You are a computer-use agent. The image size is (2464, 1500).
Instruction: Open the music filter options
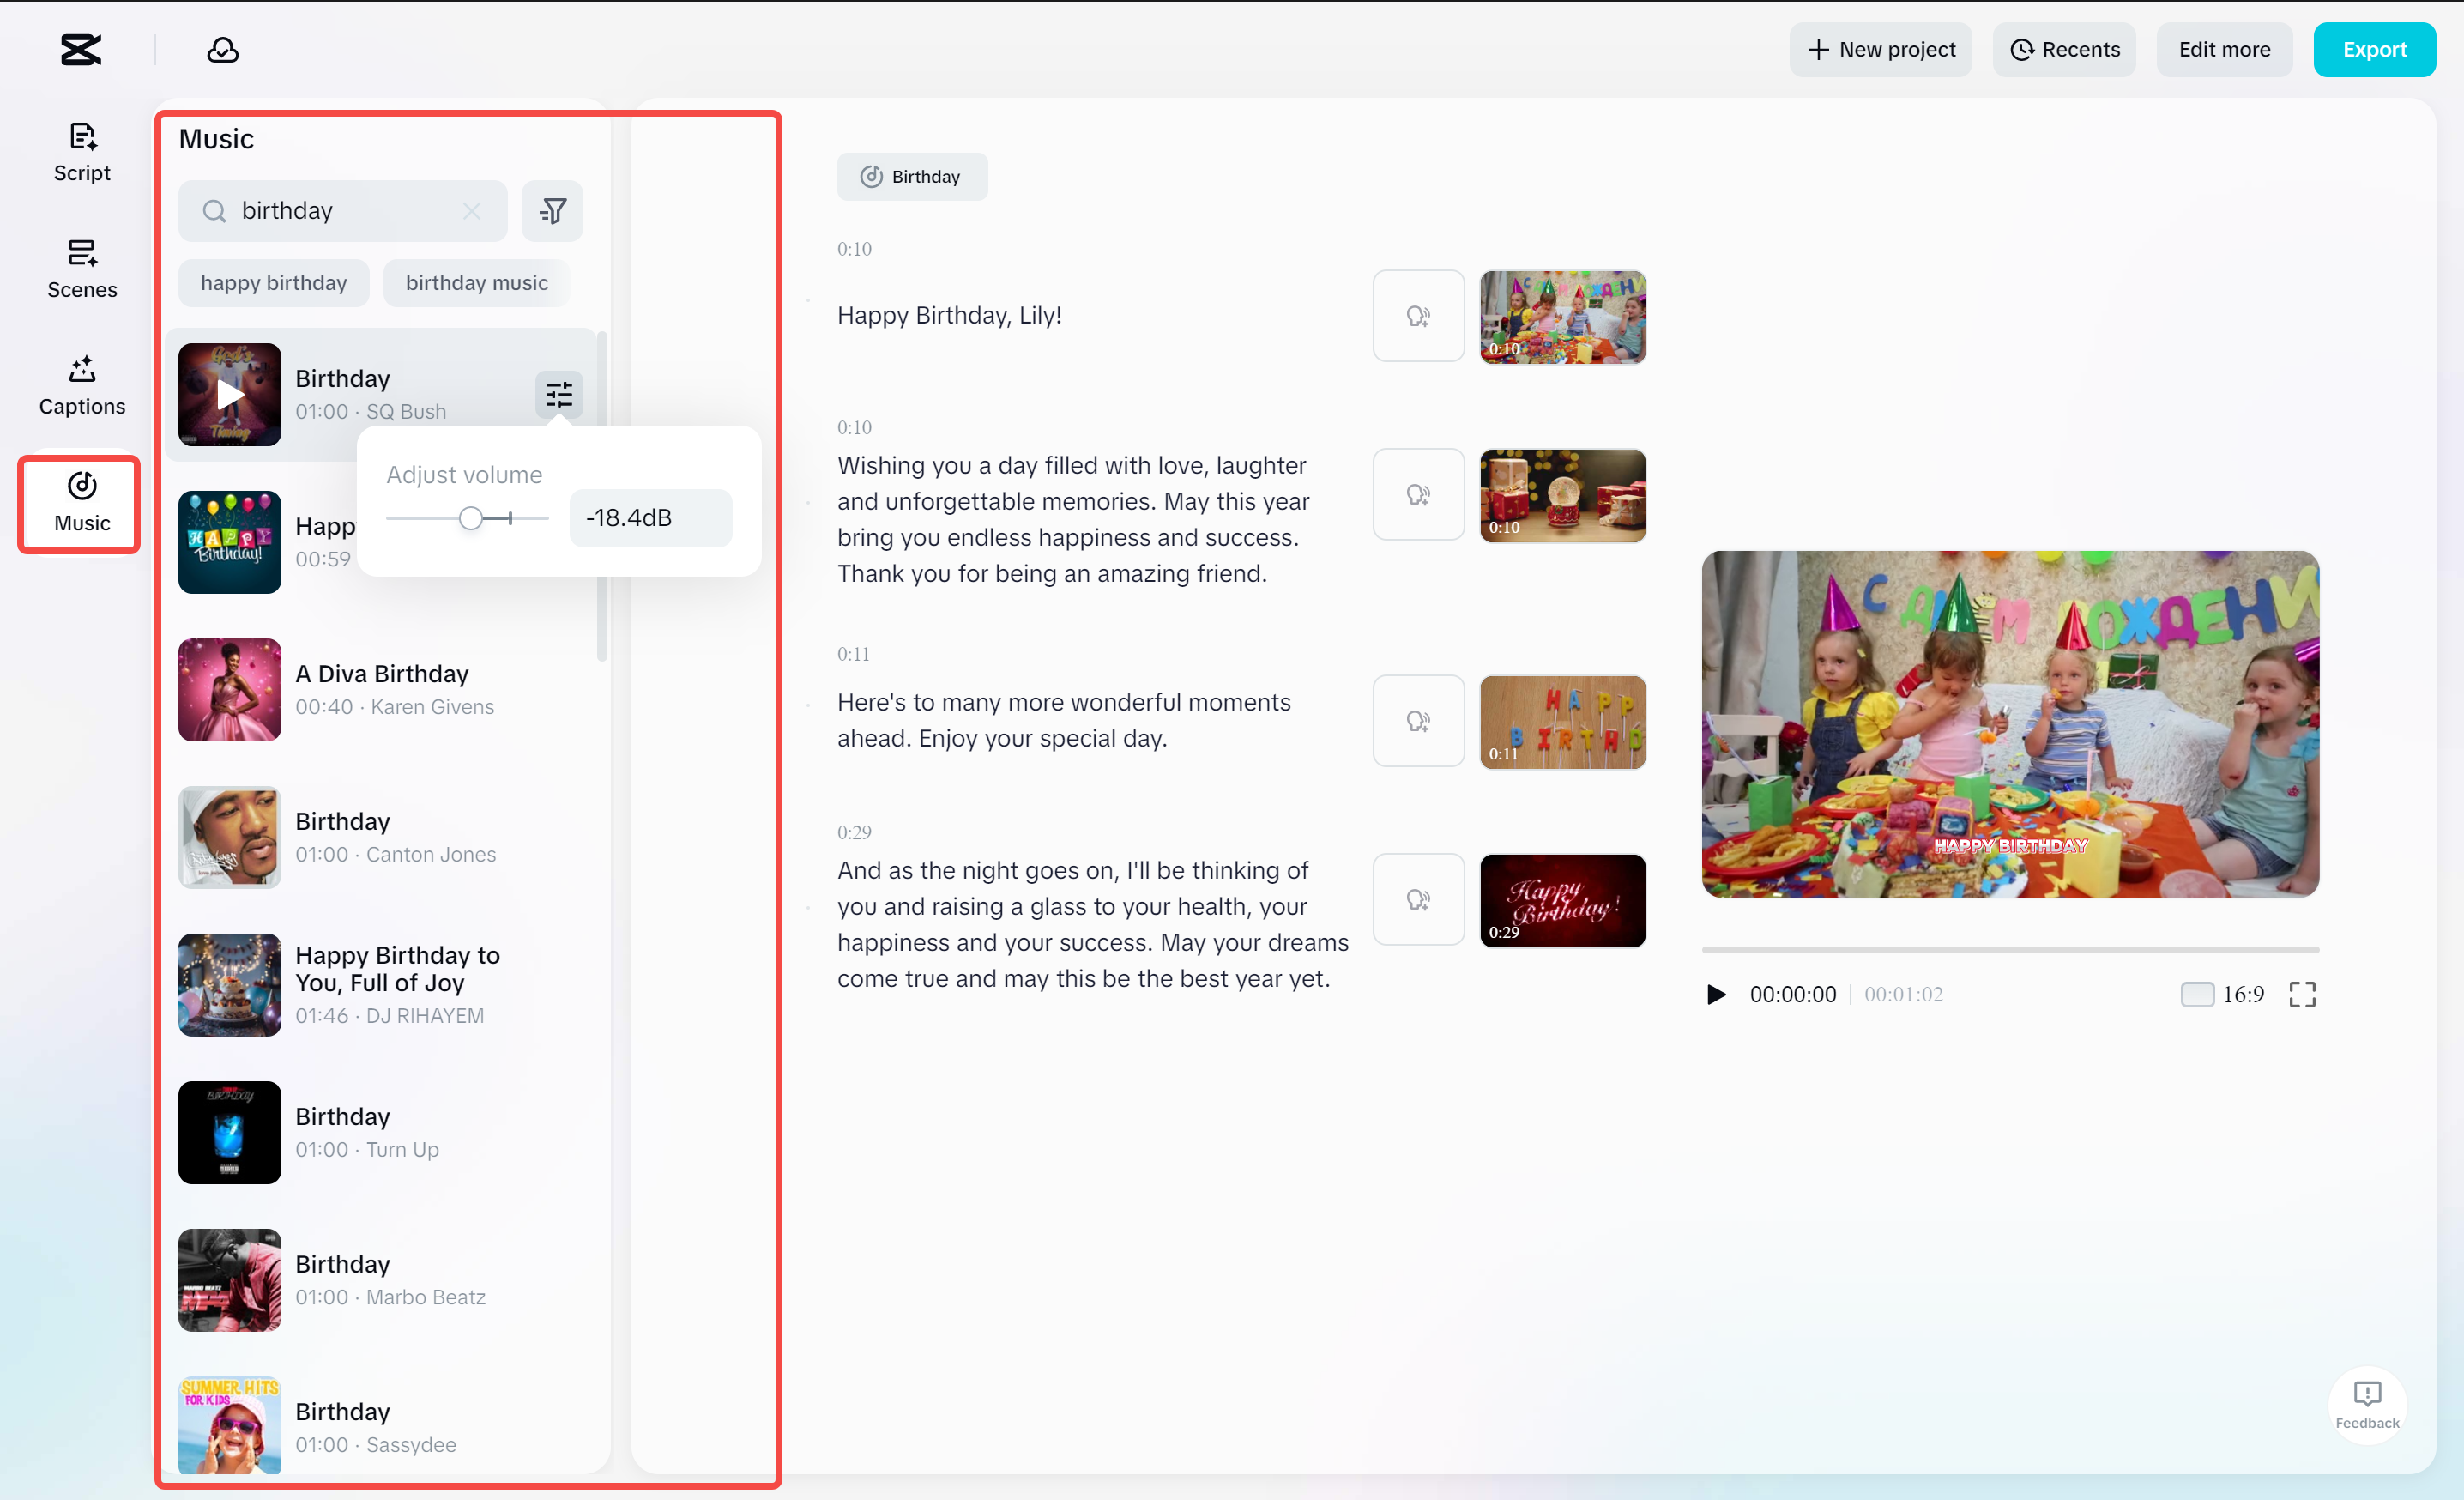[553, 210]
